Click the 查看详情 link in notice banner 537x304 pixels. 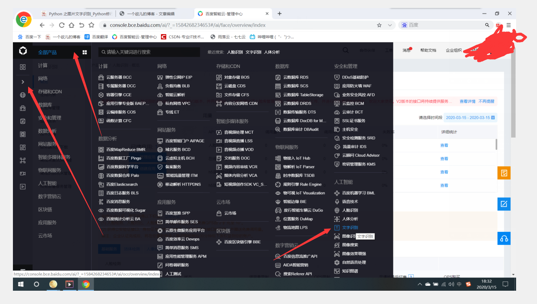click(x=467, y=101)
